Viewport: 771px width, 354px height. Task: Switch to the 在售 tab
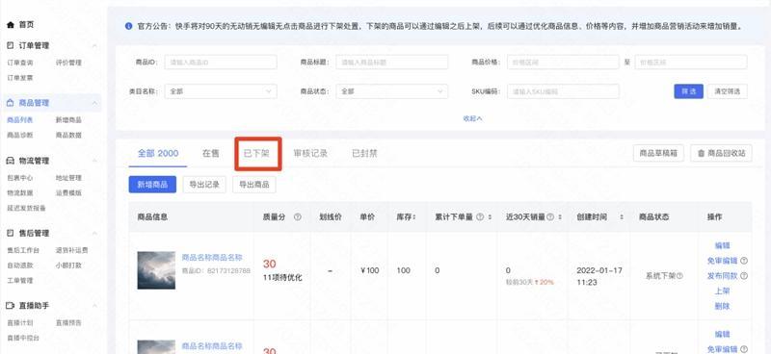[210, 153]
